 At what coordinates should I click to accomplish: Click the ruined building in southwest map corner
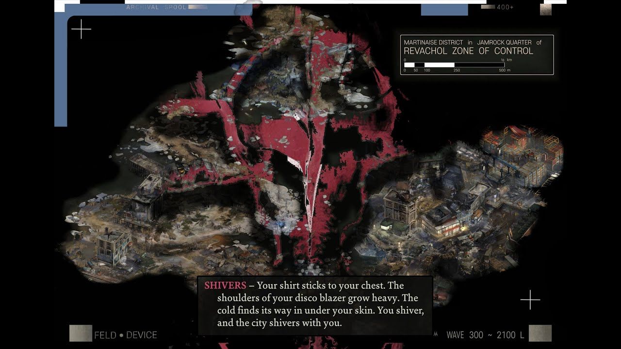pos(113,247)
